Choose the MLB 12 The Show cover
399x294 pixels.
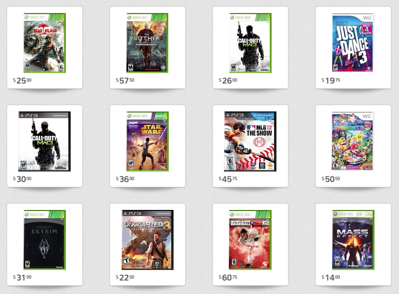pos(250,141)
